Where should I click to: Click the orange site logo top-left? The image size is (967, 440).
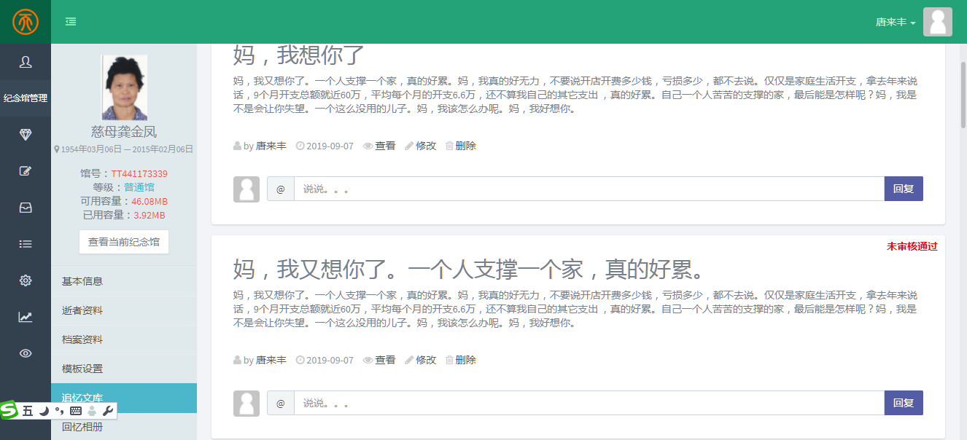(26, 22)
